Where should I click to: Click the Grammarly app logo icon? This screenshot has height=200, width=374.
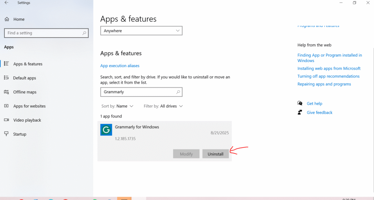[x=106, y=130]
